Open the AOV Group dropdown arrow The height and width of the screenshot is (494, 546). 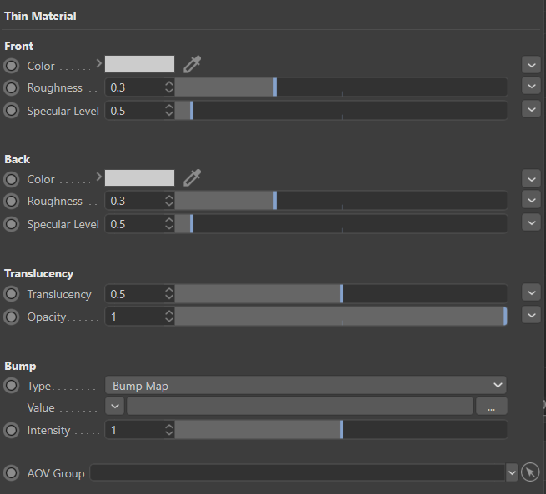pyautogui.click(x=511, y=472)
